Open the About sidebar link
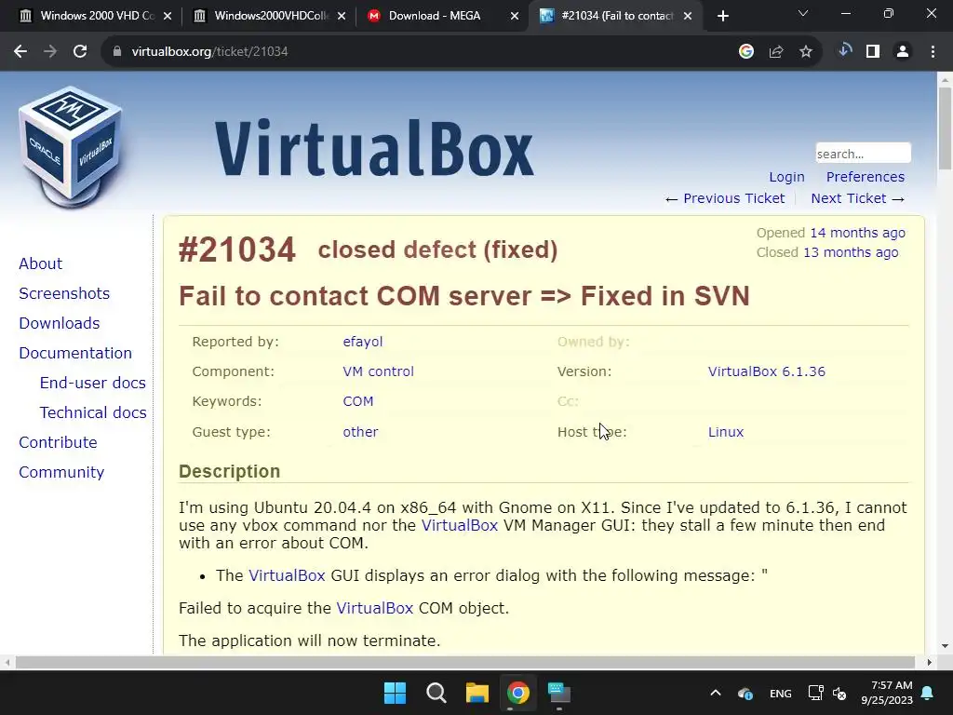This screenshot has height=715, width=953. pos(40,263)
